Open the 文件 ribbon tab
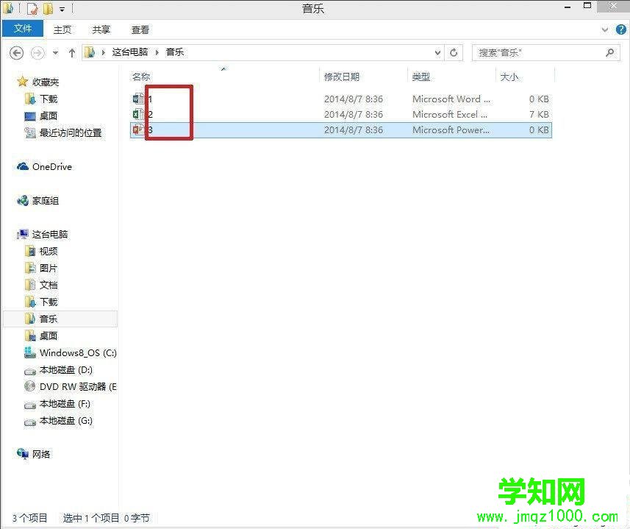 click(x=23, y=29)
